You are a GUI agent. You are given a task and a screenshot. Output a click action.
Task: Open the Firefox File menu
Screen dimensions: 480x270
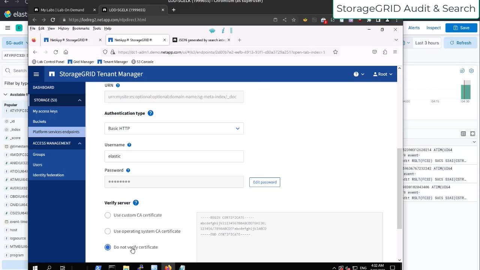33,28
